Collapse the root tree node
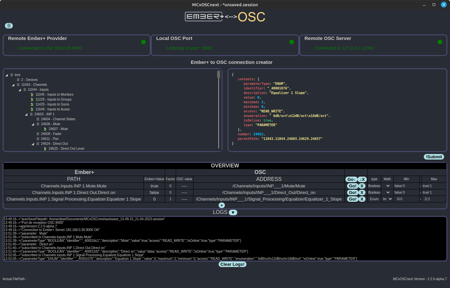Viewport: 450px width, 288px height. point(7,75)
